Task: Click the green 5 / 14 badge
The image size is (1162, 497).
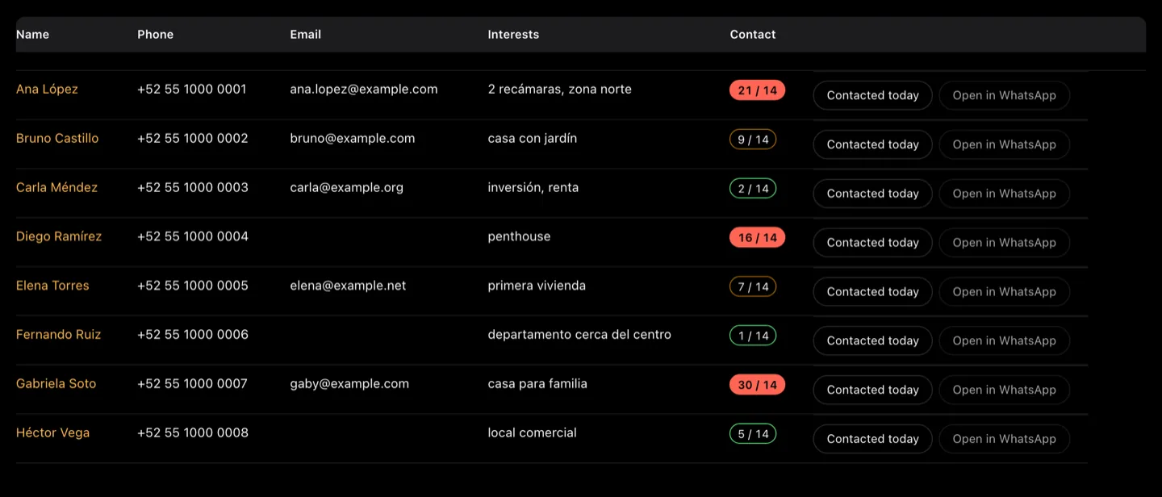Action: [753, 434]
